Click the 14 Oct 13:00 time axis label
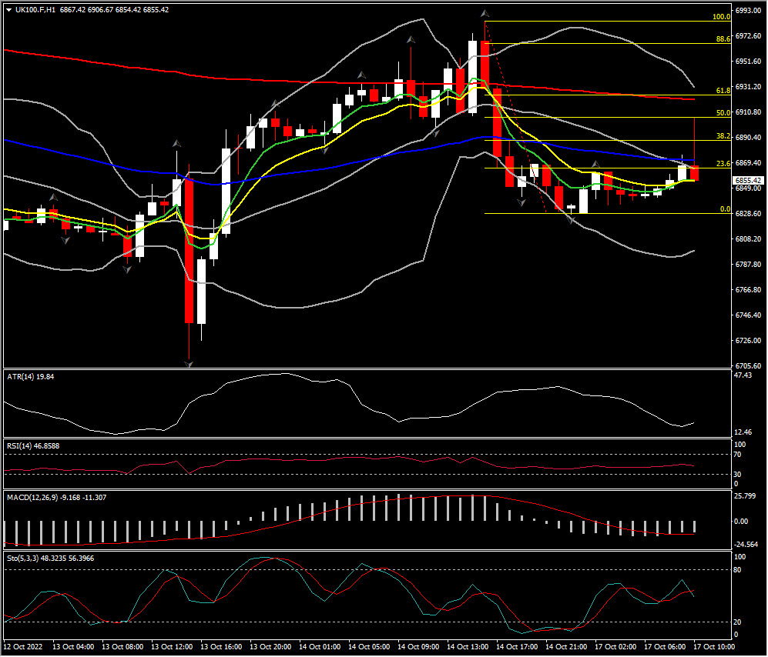Image resolution: width=768 pixels, height=657 pixels. [x=467, y=647]
